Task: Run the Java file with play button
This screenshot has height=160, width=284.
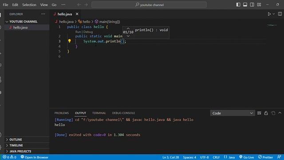Action: click(x=269, y=14)
